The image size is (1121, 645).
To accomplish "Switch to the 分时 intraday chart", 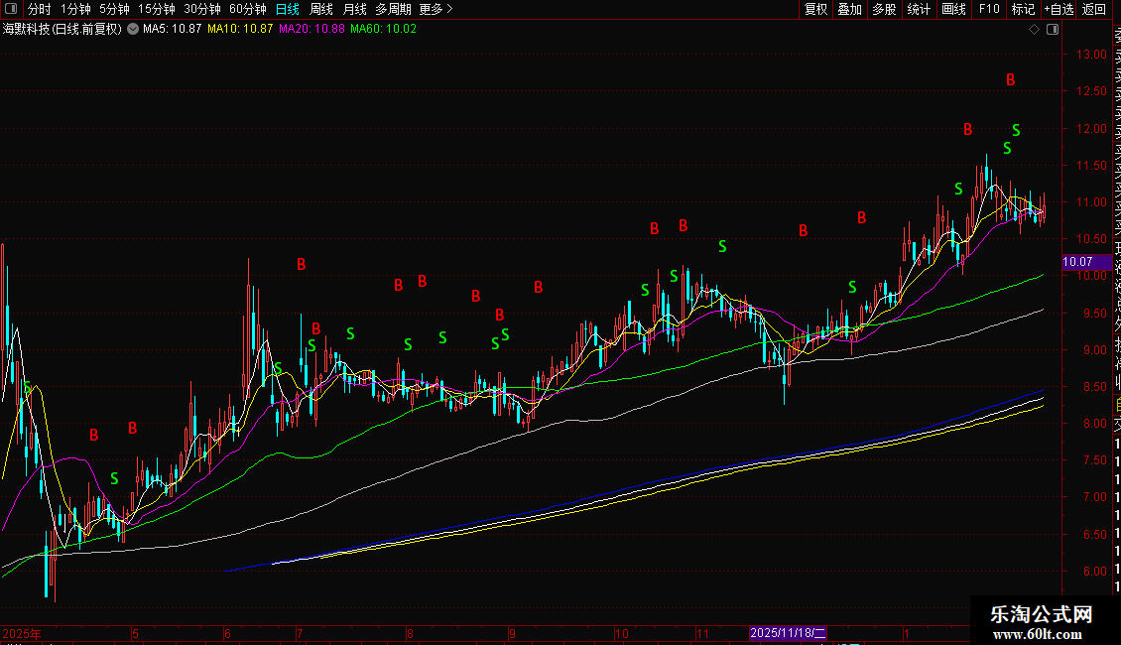I will tap(39, 9).
